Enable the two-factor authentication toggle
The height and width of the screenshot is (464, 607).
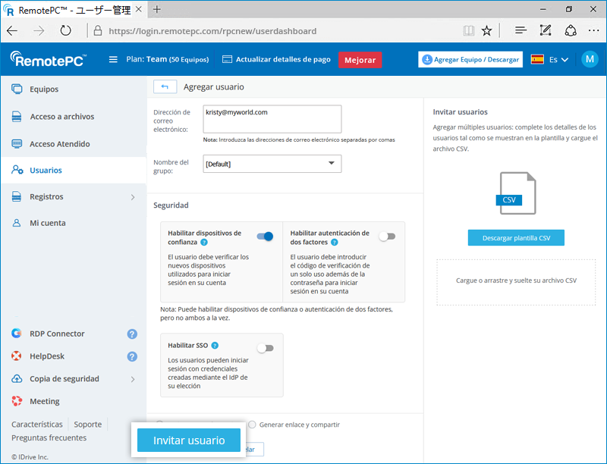[388, 237]
